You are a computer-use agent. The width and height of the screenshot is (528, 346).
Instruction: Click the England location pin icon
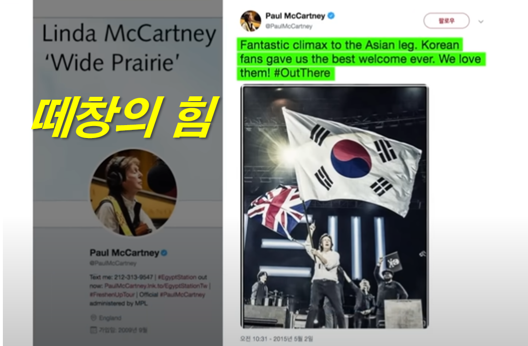94,318
